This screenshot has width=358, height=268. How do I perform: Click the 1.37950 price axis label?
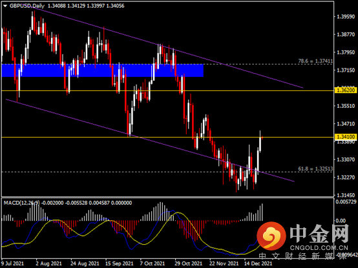pos(346,52)
